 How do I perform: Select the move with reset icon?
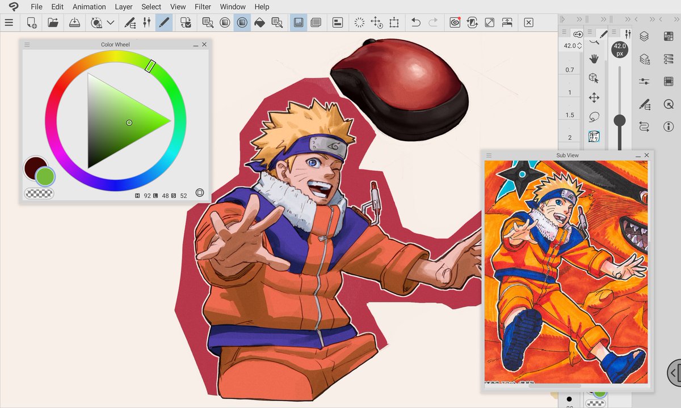coord(376,23)
